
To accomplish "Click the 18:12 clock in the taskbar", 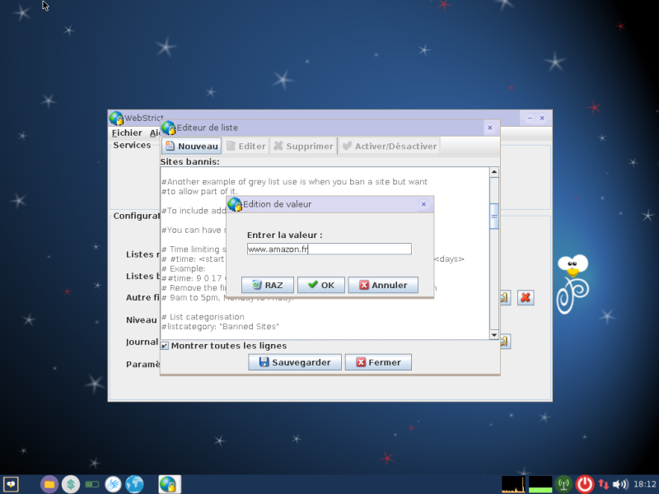I will pos(645,484).
